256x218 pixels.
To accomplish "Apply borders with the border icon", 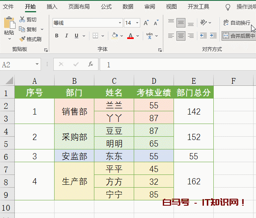I will 95,35.
